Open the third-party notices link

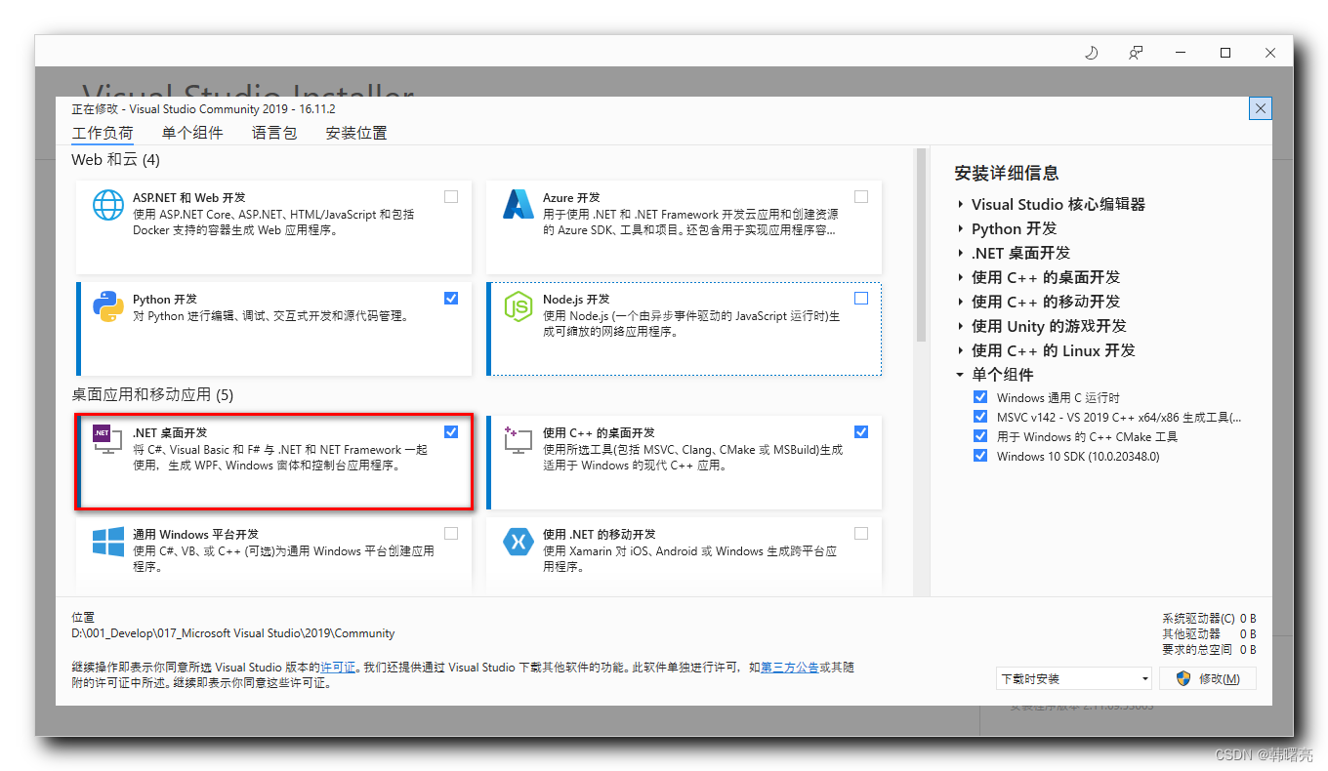(x=789, y=668)
